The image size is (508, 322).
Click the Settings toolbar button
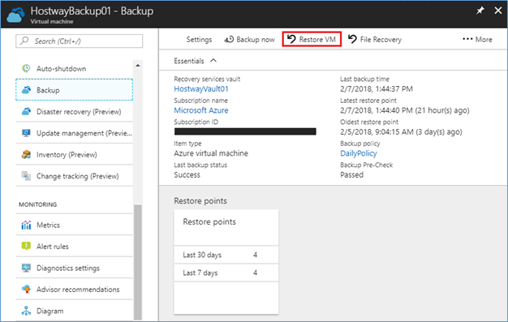click(199, 40)
